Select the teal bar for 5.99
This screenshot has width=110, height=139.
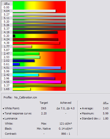click(x=39, y=71)
